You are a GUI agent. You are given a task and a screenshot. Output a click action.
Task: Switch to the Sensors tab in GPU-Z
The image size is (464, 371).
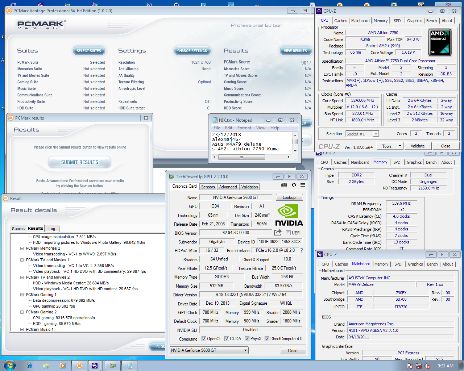pyautogui.click(x=208, y=187)
